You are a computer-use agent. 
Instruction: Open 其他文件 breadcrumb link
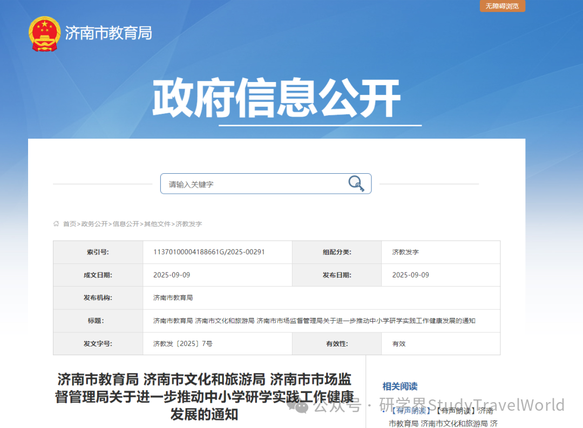click(157, 223)
